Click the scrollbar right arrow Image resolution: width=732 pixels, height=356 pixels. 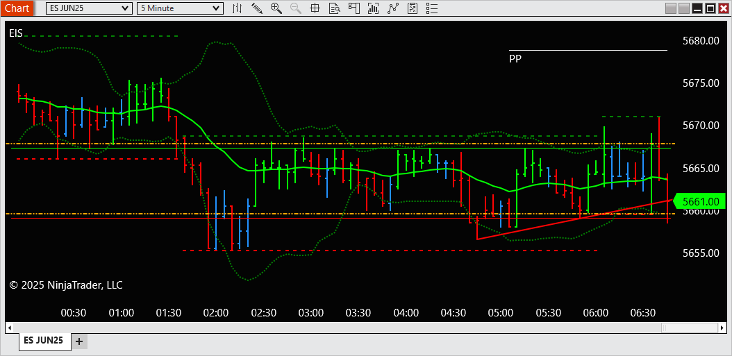coord(723,328)
